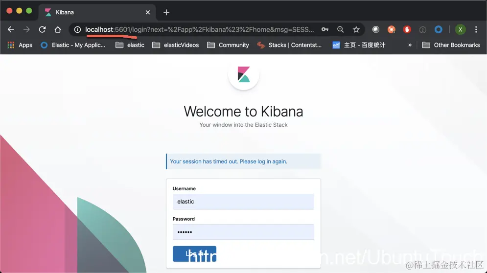Focus the Username field containing elastic
The width and height of the screenshot is (487, 273).
(243, 202)
